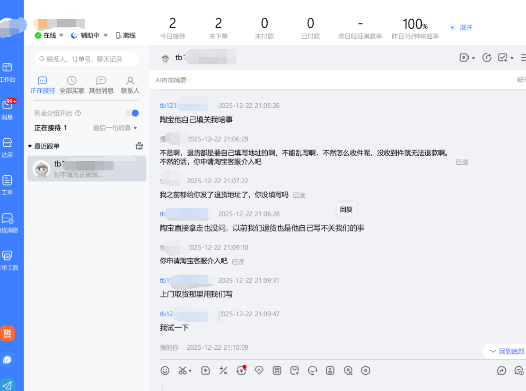This screenshot has width=526, height=391.
Task: Switch to the 全部买家 tab
Action: tap(72, 85)
